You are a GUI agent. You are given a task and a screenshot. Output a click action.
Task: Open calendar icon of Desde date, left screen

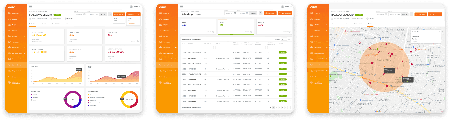tap(84, 14)
